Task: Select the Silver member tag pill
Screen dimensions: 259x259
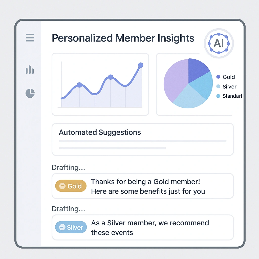Action: pyautogui.click(x=71, y=227)
